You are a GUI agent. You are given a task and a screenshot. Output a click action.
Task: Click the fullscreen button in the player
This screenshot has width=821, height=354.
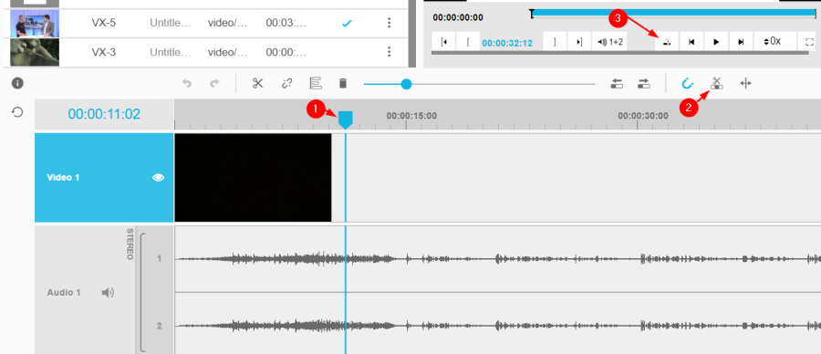[809, 42]
